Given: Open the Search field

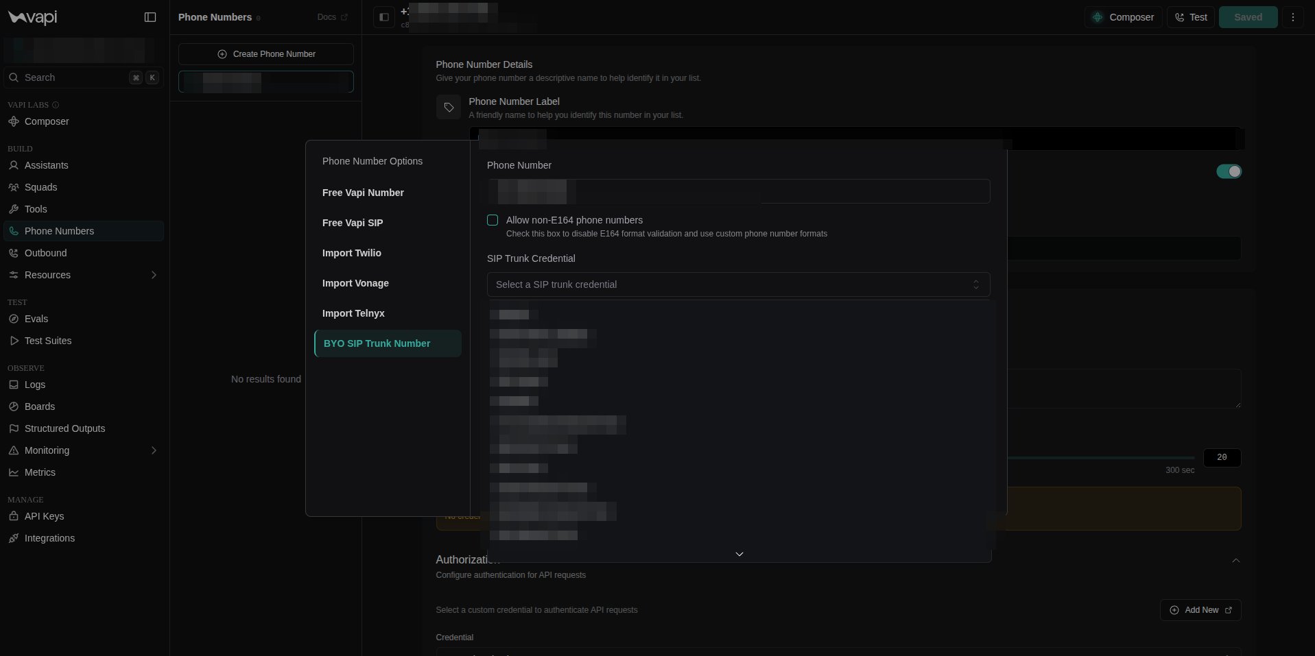Looking at the screenshot, I should (84, 77).
